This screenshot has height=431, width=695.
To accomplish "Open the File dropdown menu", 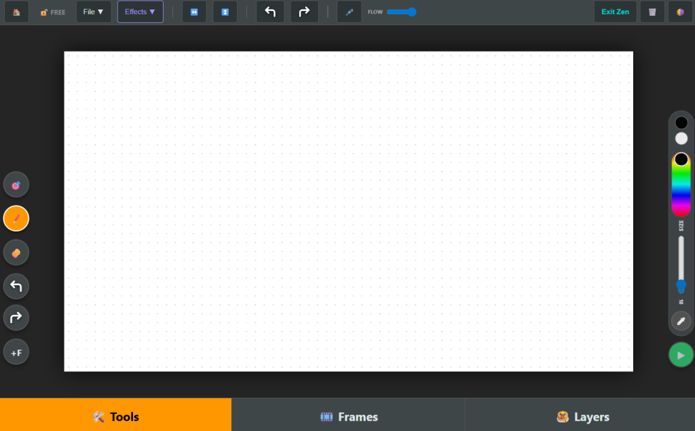I will pos(94,12).
